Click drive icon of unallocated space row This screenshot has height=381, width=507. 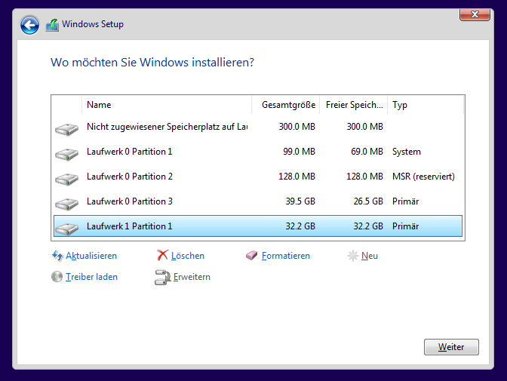point(66,129)
